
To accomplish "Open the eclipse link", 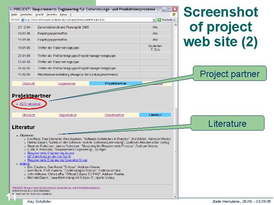I will 25,164.
